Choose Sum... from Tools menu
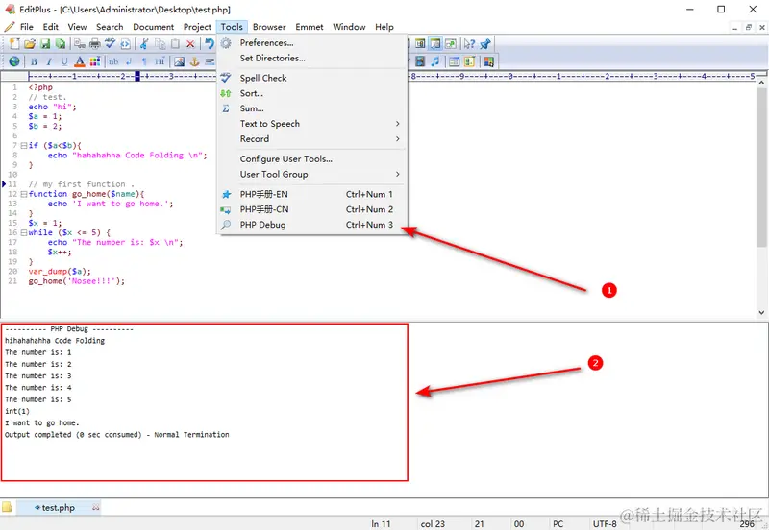Image resolution: width=769 pixels, height=530 pixels. click(311, 108)
